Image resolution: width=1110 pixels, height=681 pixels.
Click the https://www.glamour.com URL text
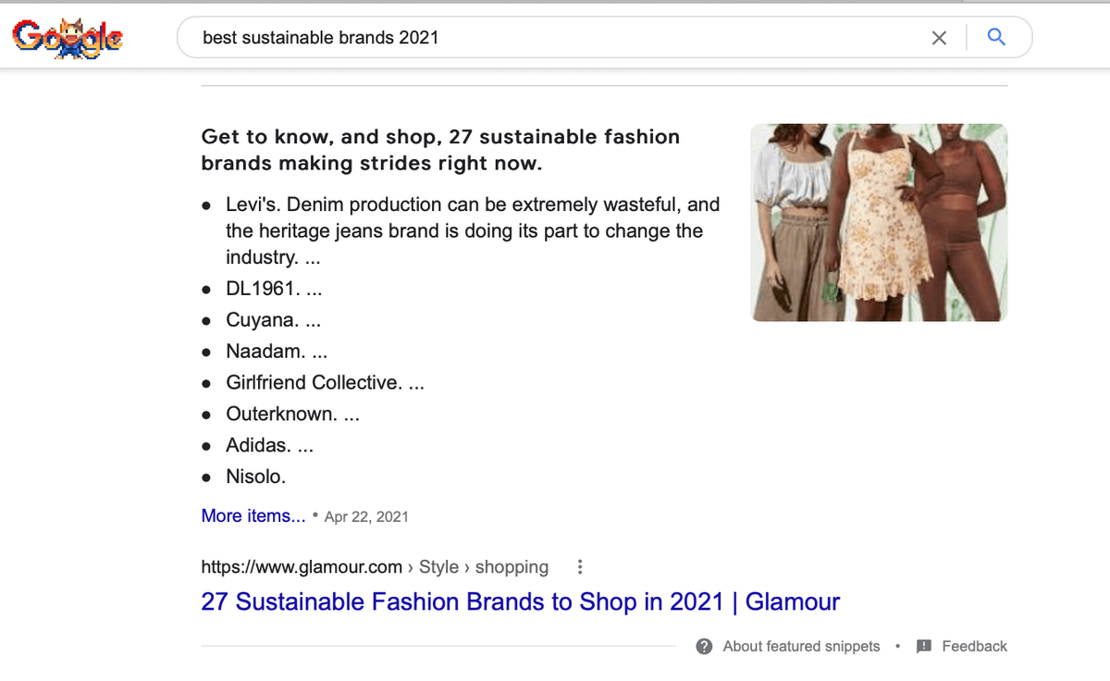(x=302, y=566)
